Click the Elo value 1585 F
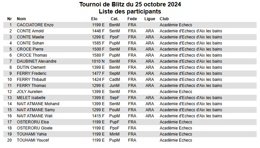 tap(98, 43)
